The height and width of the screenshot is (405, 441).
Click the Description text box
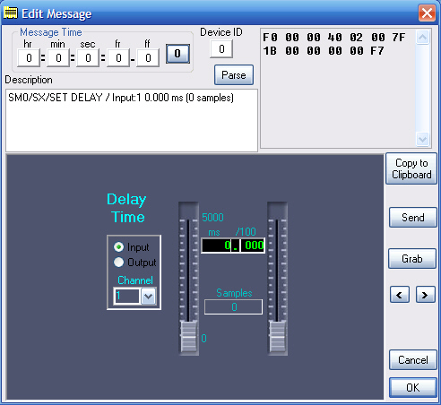132,120
